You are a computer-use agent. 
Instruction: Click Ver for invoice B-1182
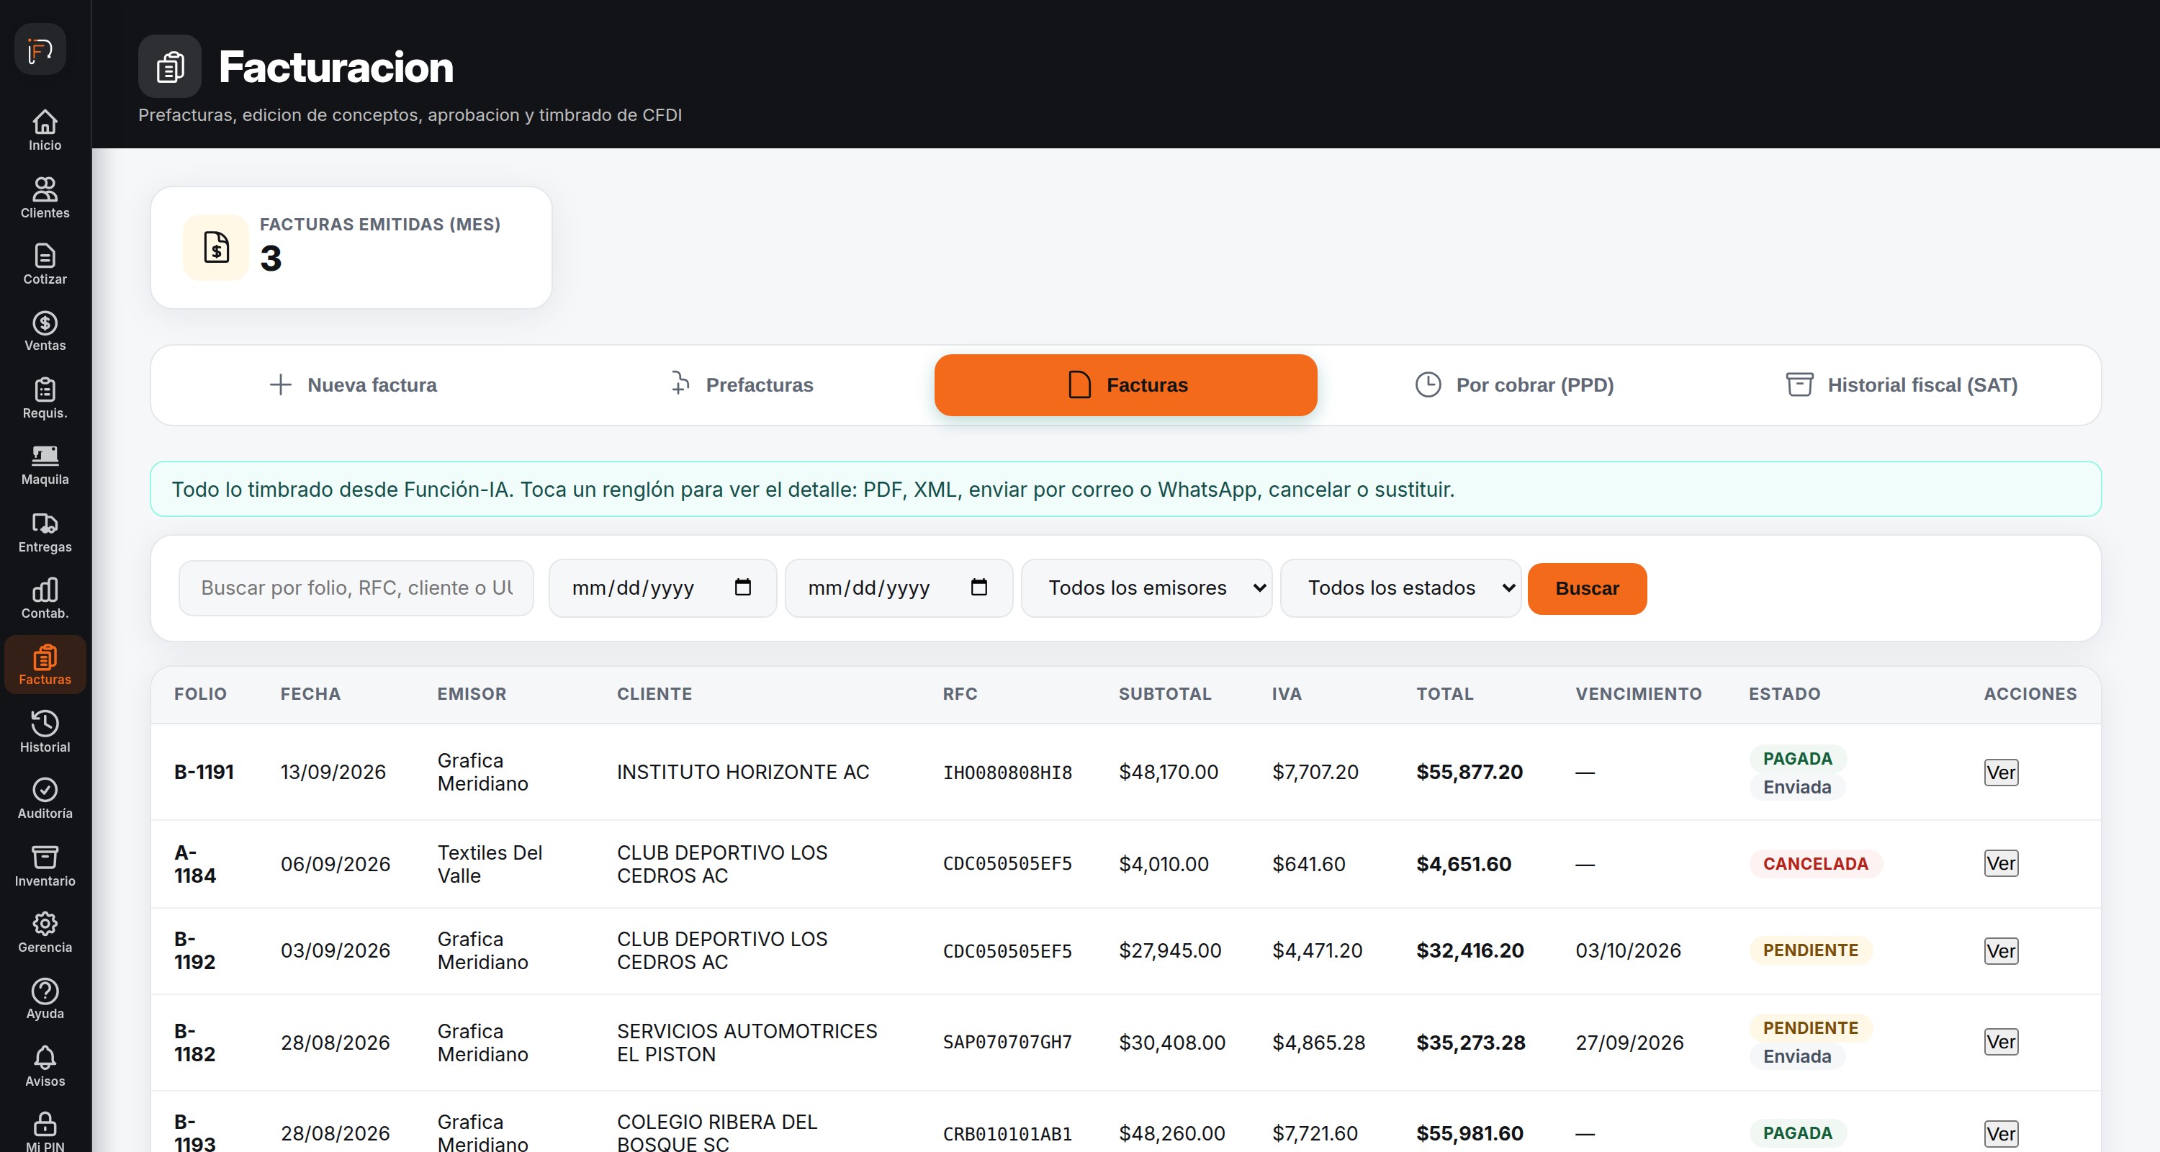(2001, 1041)
